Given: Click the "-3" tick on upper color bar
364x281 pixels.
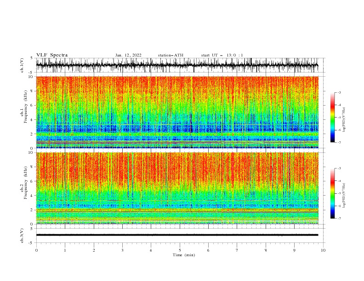Looking at the screenshot, I should coord(339,92).
